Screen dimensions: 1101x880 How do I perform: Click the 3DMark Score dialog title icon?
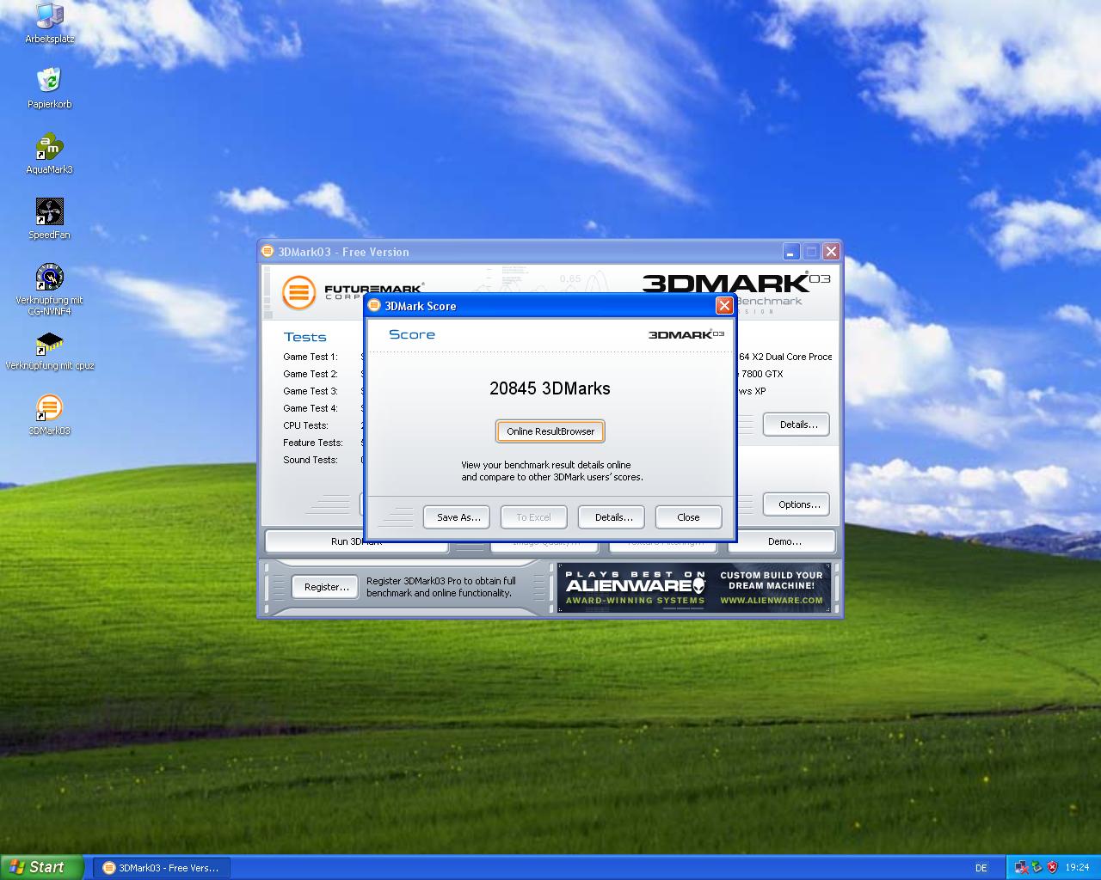[x=374, y=306]
